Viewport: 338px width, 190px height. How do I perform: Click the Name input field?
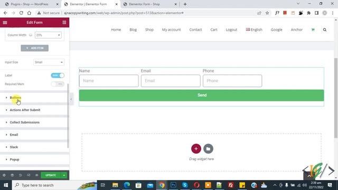point(109,81)
